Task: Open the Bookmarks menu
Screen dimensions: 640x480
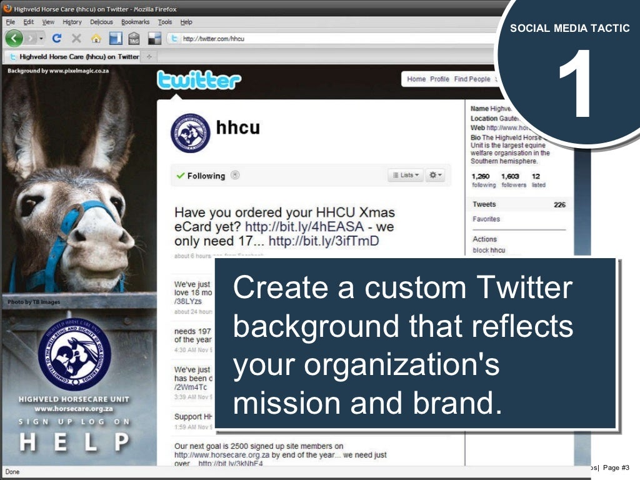Action: pyautogui.click(x=135, y=22)
